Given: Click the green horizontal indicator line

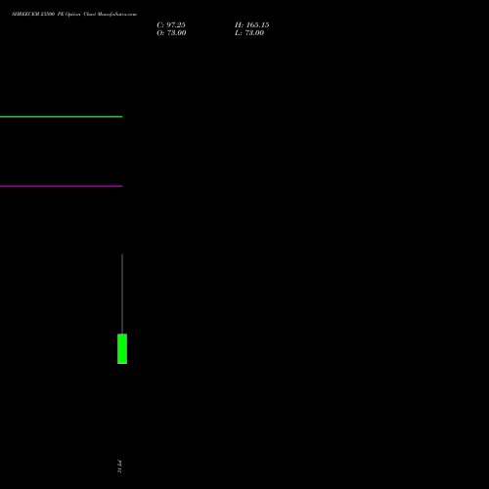Looking at the screenshot, I should point(61,116).
